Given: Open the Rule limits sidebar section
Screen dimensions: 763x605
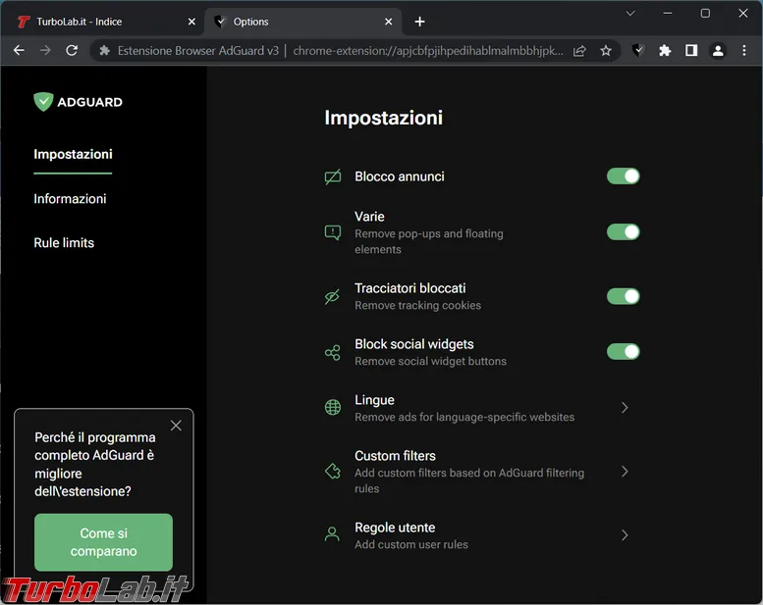Looking at the screenshot, I should click(x=64, y=242).
